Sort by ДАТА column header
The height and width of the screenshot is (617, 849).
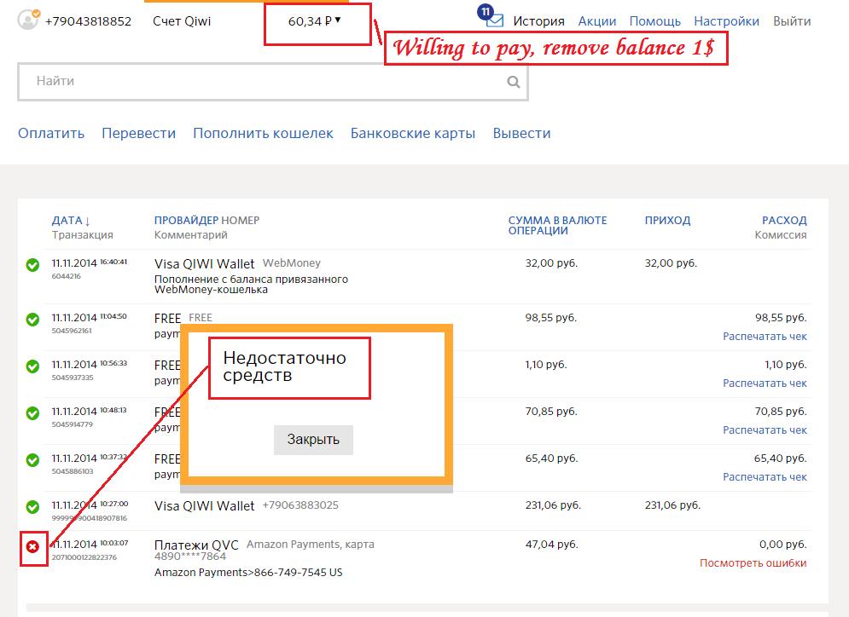click(71, 221)
